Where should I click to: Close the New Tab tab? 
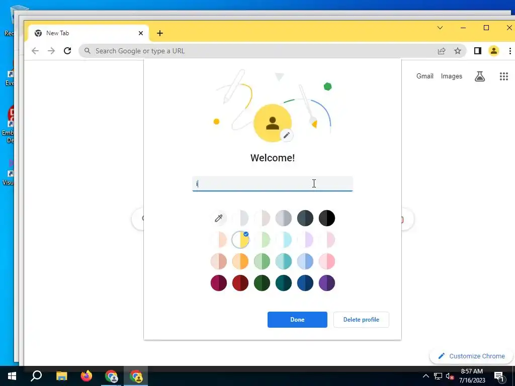click(141, 33)
